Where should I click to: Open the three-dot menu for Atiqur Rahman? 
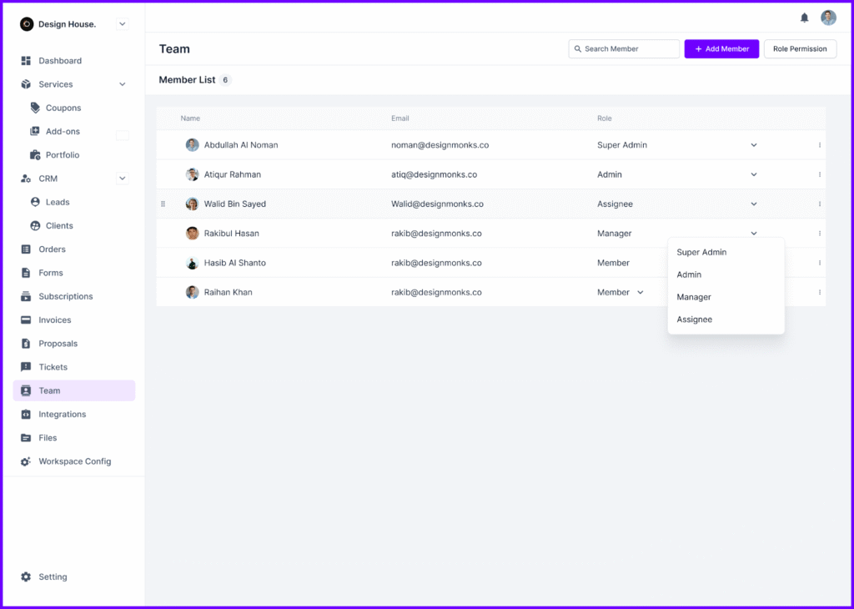pos(820,174)
